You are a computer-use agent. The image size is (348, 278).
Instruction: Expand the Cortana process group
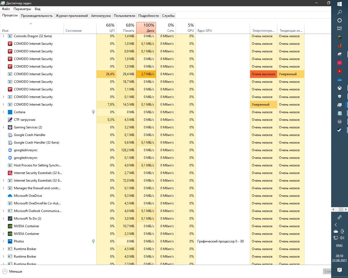click(x=3, y=112)
